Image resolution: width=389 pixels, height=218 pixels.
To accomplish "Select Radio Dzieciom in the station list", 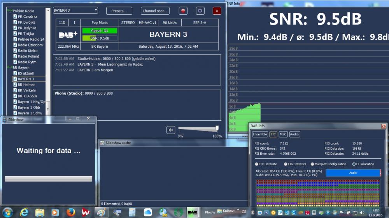I will pos(30,45).
